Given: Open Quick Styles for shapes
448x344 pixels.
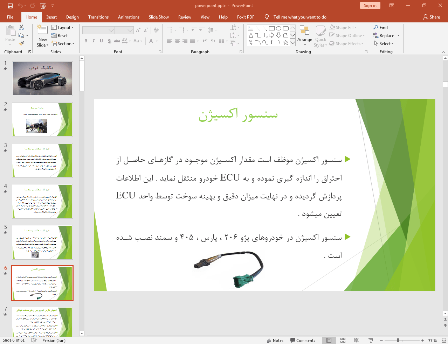Looking at the screenshot, I should pyautogui.click(x=320, y=35).
